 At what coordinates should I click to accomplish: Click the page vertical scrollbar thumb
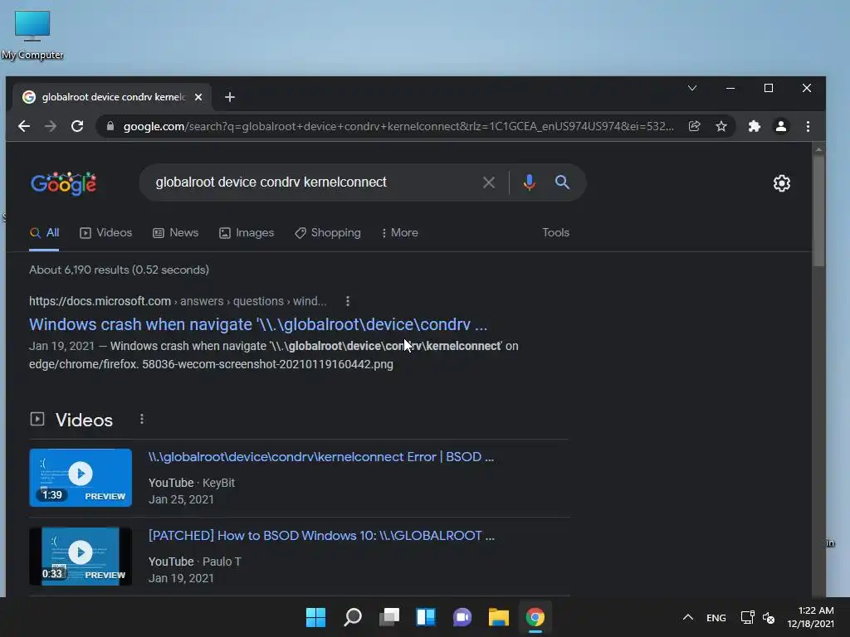[x=818, y=212]
